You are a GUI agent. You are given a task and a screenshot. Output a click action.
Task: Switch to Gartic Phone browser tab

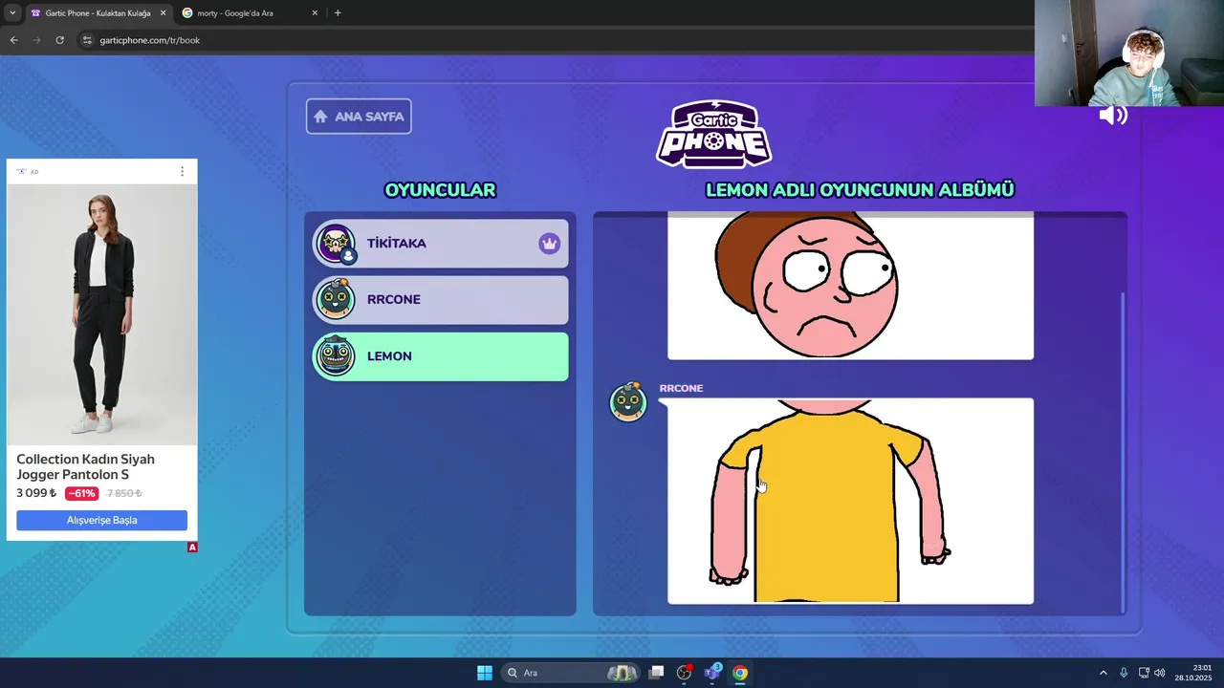pos(96,13)
